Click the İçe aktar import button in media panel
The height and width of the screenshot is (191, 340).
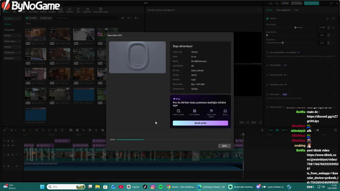(31, 18)
